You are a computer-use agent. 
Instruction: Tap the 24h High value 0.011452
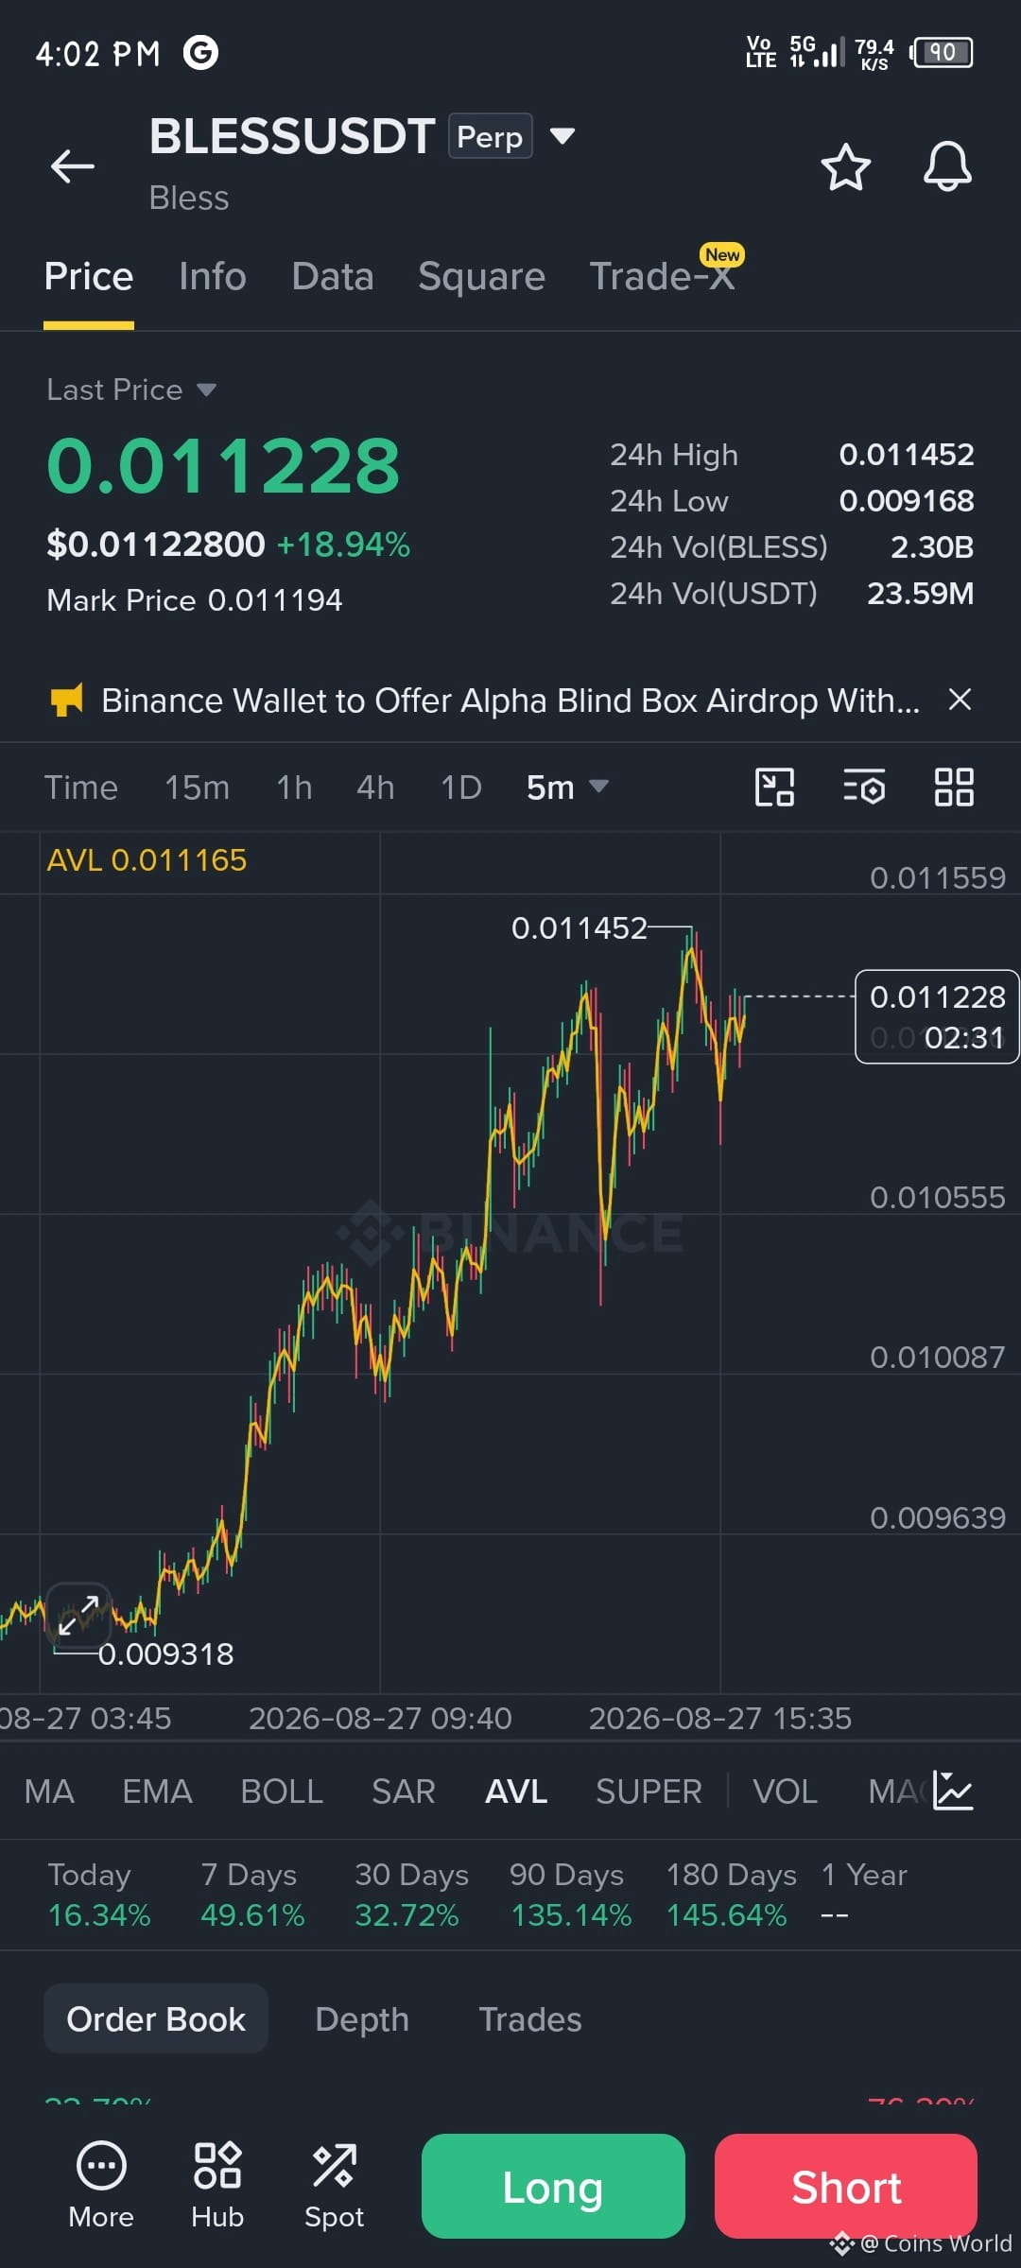click(x=907, y=455)
